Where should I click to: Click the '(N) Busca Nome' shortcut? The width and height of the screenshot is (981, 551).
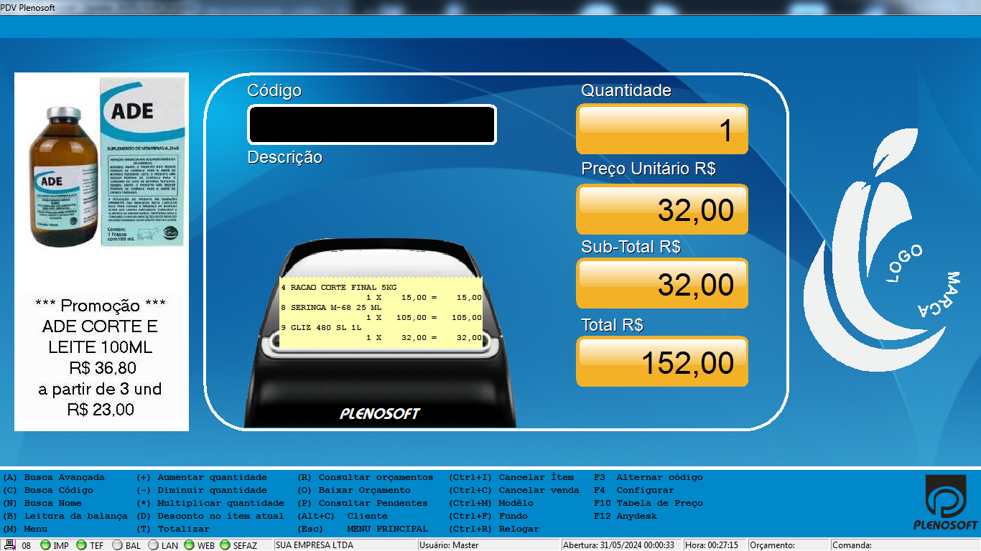coord(43,503)
